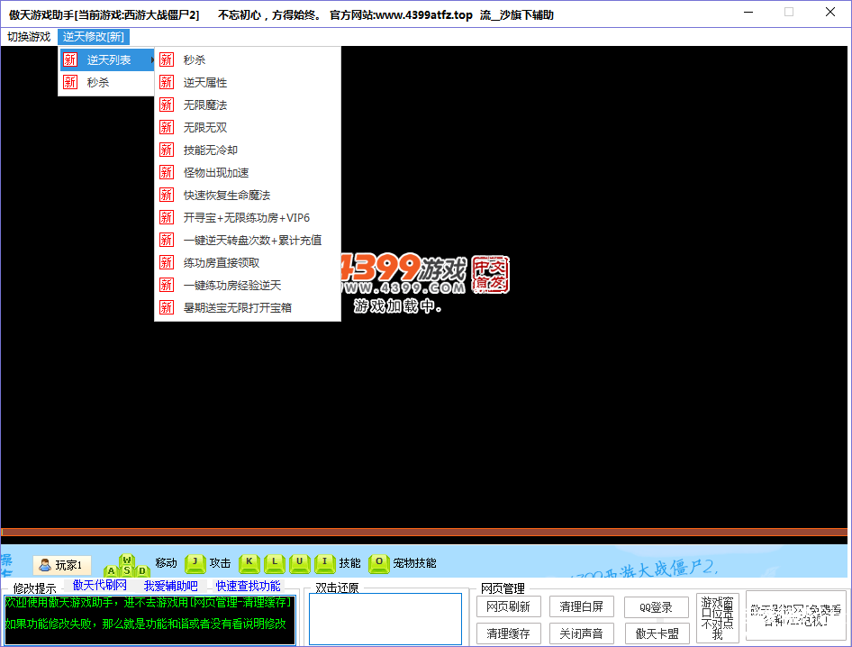Click the 玩家1 player button

pyautogui.click(x=62, y=565)
